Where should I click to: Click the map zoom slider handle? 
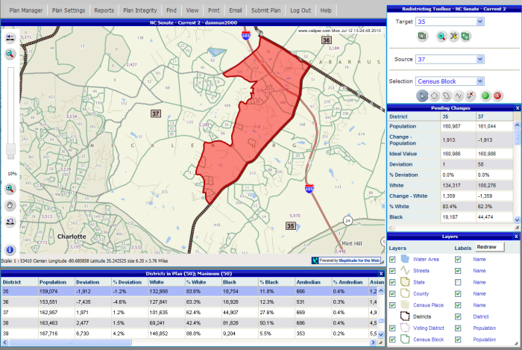10,149
